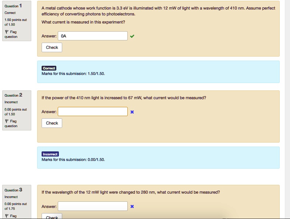290x219 pixels.
Task: Click the blue X beside Question 2's answer
Action: (132, 112)
